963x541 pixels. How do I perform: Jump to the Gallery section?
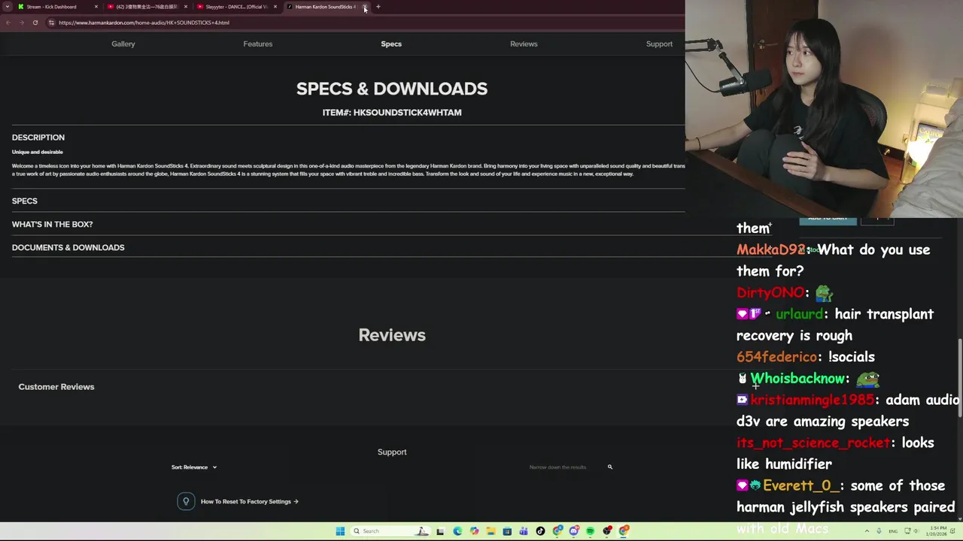coord(123,44)
